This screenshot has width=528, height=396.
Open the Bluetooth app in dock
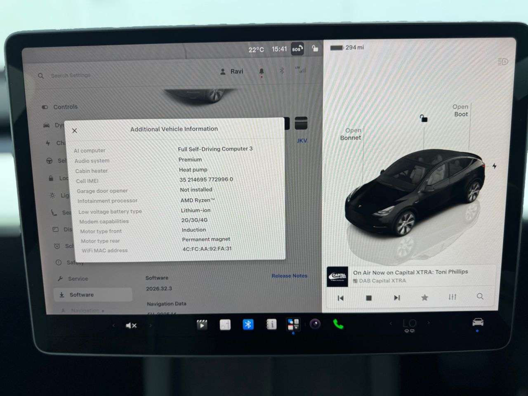coord(248,325)
